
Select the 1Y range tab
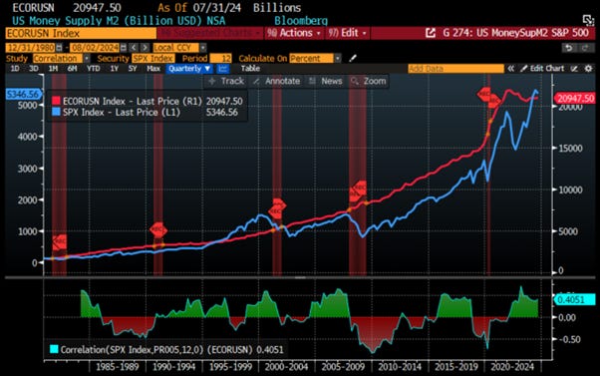(x=114, y=69)
